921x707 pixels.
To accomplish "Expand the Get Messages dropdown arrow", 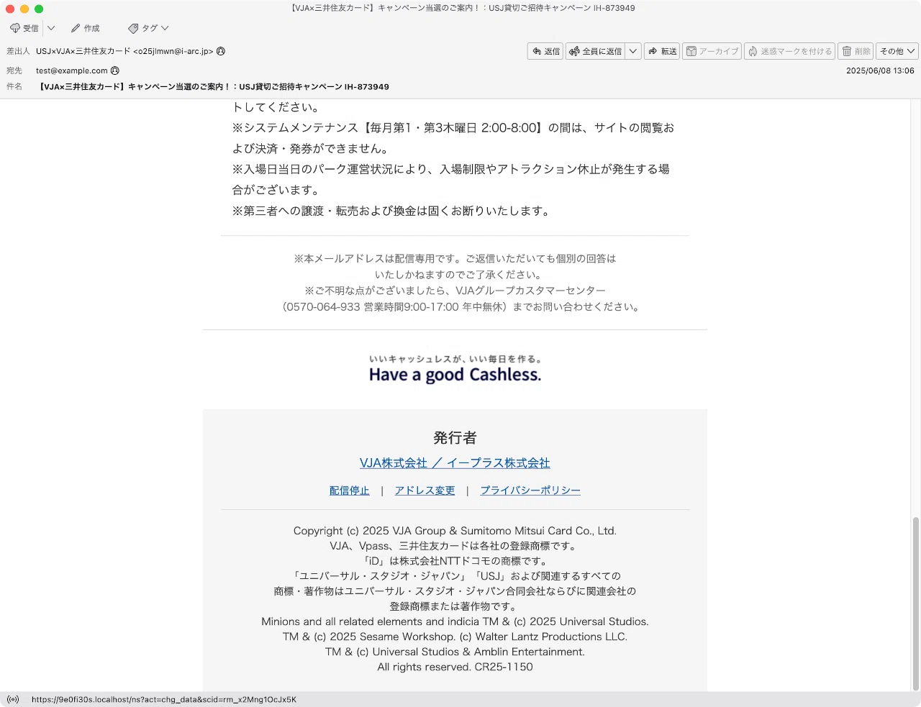I will (x=51, y=28).
